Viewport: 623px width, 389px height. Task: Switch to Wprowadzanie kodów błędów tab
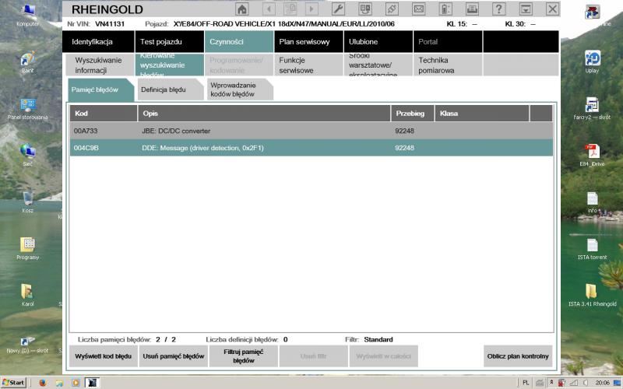point(240,89)
